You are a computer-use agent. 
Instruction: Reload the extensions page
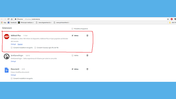pos(9,19)
